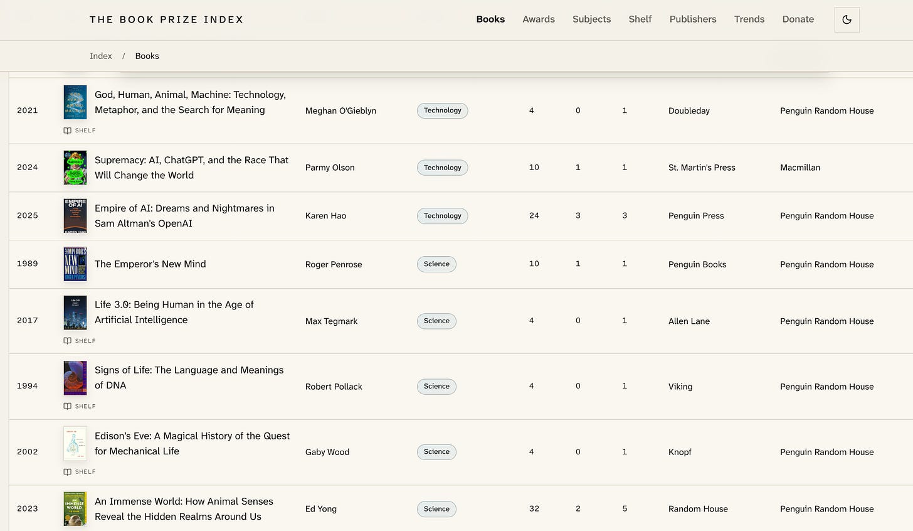Open An Immense World book title
Screen dimensions: 913x531
[x=184, y=509]
